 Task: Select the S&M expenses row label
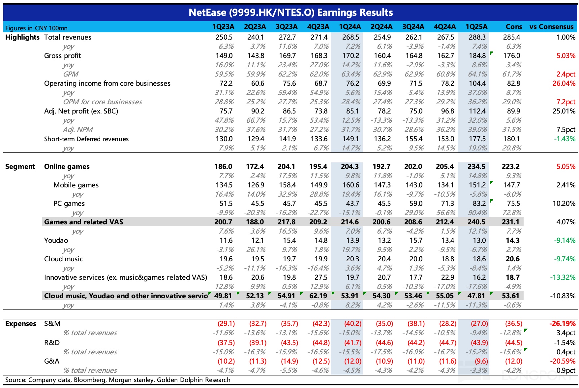52,324
